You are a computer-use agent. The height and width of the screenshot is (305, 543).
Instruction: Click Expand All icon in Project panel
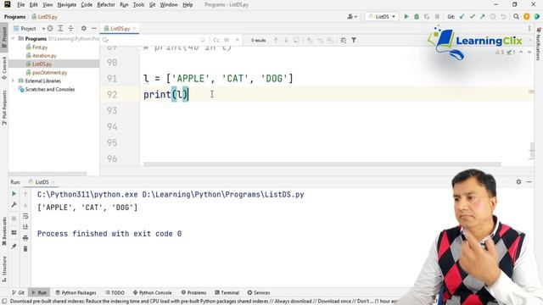[x=60, y=28]
